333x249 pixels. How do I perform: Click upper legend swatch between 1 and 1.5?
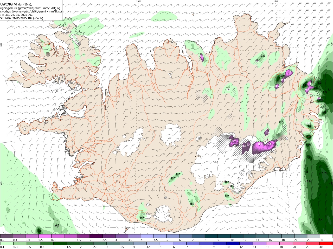click(x=70, y=236)
